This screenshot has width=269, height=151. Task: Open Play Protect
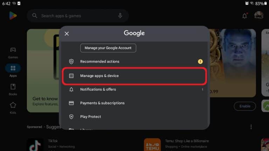(134, 117)
